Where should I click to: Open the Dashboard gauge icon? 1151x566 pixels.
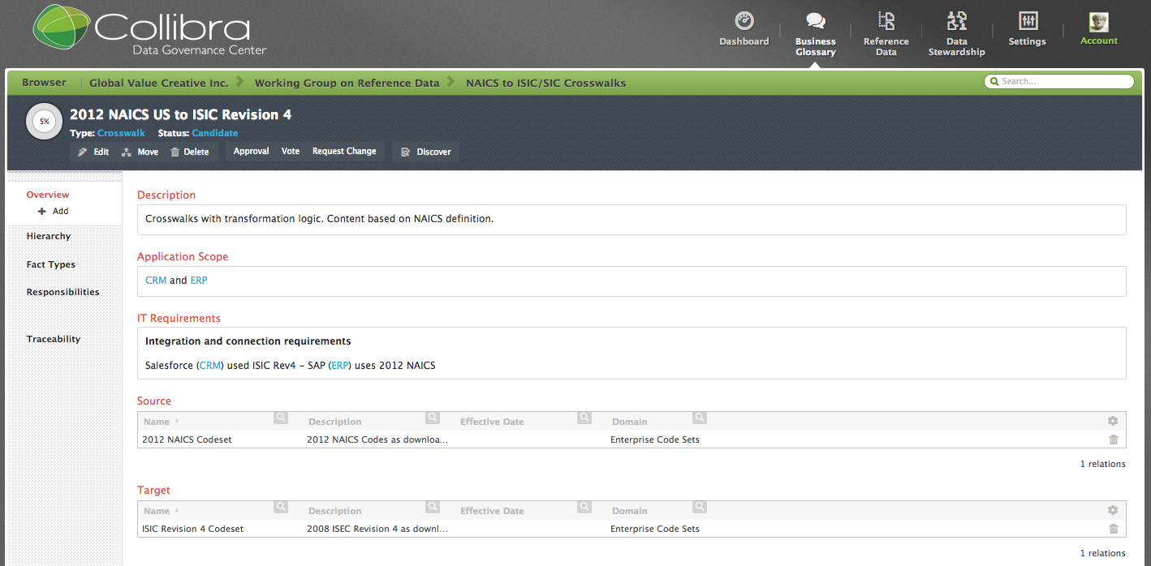pos(744,21)
